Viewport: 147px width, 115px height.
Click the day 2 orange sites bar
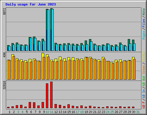pos(14,68)
